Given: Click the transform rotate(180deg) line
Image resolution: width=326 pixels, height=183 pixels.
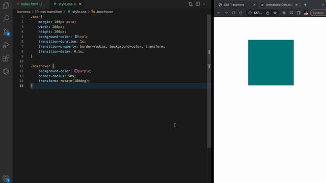Looking at the screenshot, I should (64, 81).
